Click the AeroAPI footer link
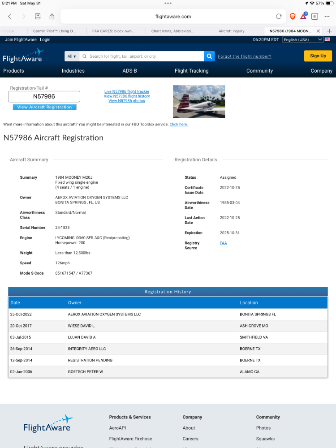The width and height of the screenshot is (336, 448). pyautogui.click(x=117, y=428)
